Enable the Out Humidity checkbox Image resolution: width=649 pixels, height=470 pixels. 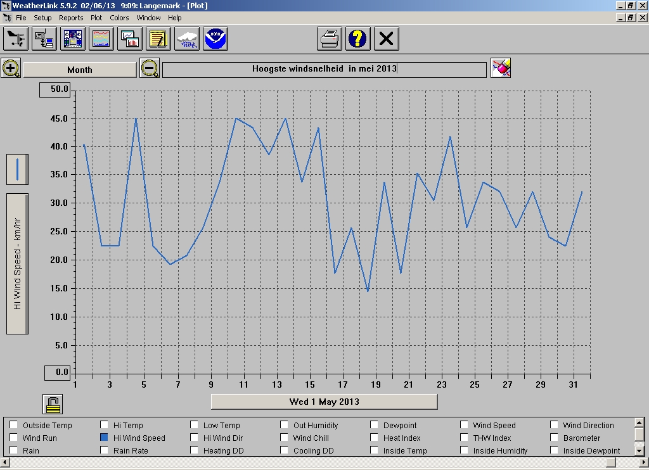coord(285,425)
